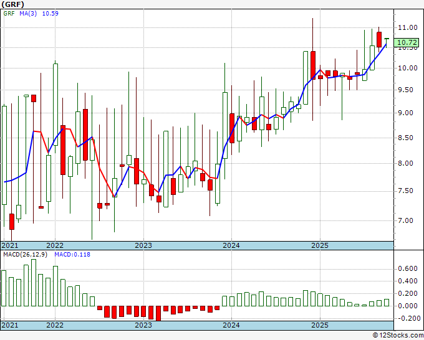This screenshot has height=340, width=424.
Task: Click the MA(3) indicator label
Action: pyautogui.click(x=28, y=14)
